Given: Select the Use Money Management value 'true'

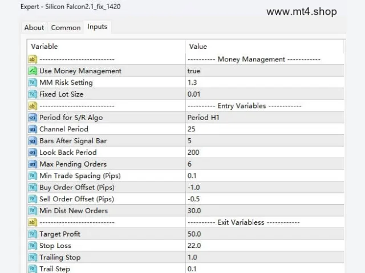Looking at the screenshot, I should [194, 71].
